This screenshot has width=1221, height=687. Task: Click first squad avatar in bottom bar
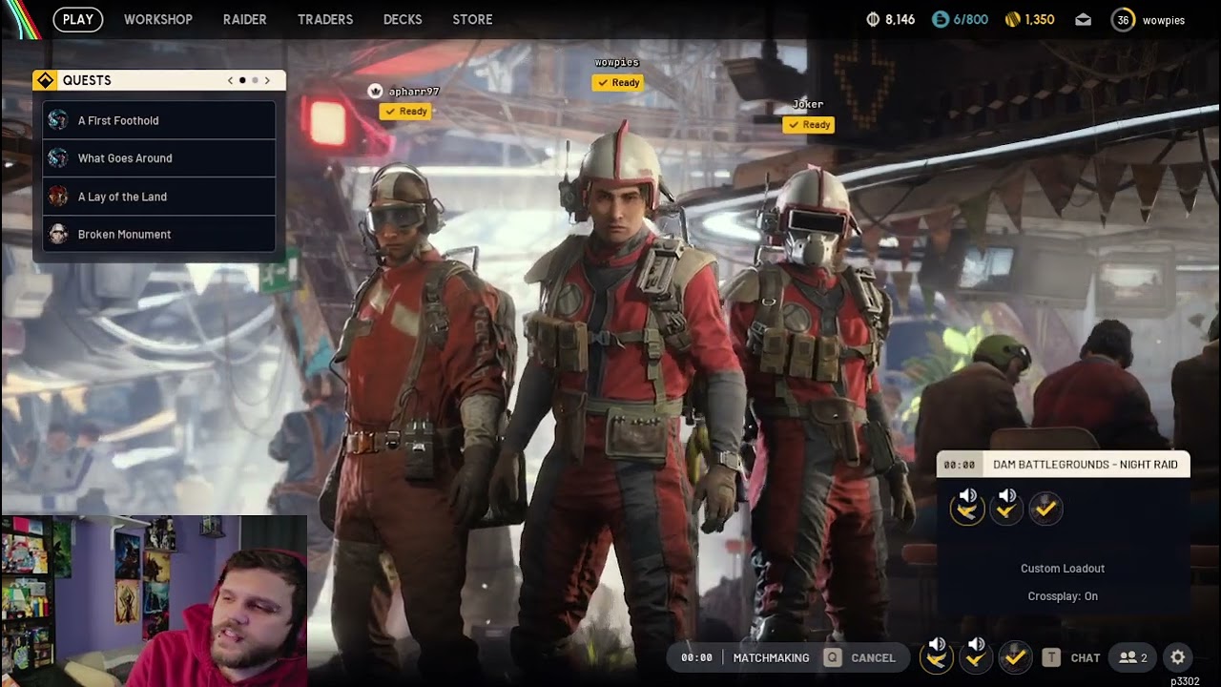click(x=936, y=658)
